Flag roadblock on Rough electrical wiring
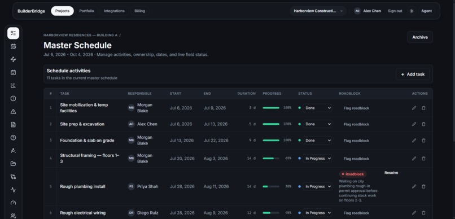Viewport: 455px width, 219px height. click(x=356, y=213)
